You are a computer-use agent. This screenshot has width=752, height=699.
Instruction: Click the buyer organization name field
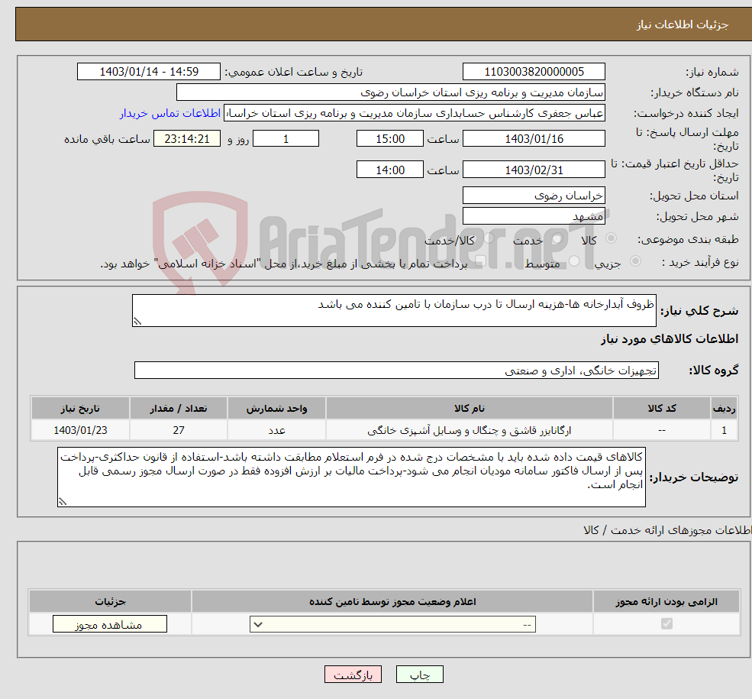pos(390,92)
